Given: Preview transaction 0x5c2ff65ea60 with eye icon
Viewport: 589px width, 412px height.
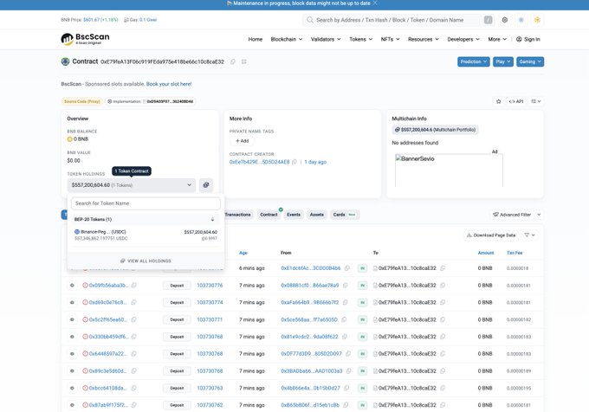Looking at the screenshot, I should coord(72,319).
